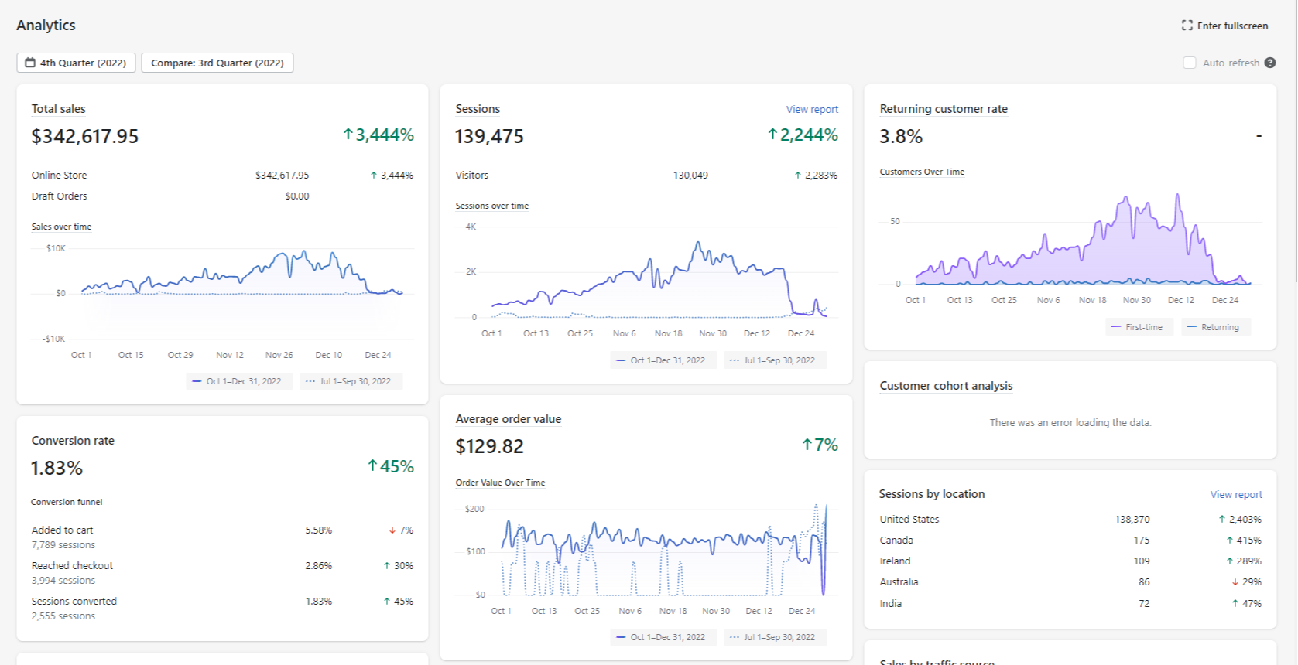Toggle the Jul 1–Sep 30 series in Total sales chart
The image size is (1298, 665).
tap(351, 381)
